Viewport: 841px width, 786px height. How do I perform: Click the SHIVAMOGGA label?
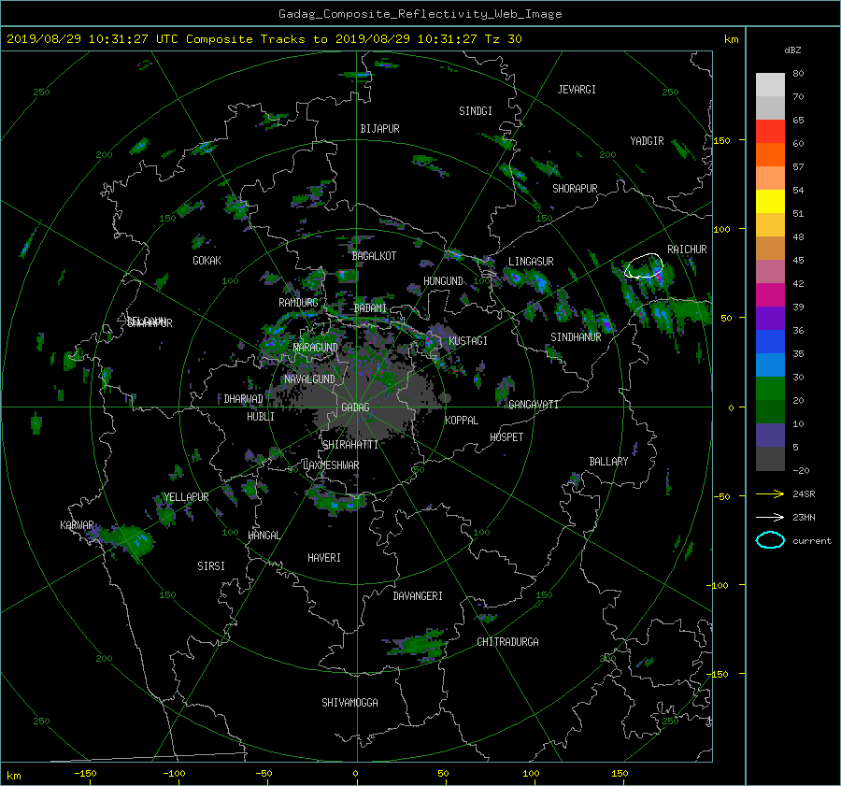[x=349, y=702]
